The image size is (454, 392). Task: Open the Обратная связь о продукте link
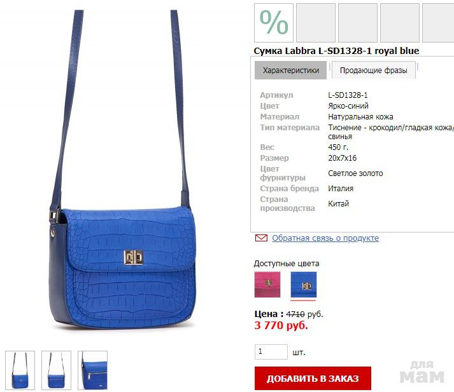click(x=325, y=238)
